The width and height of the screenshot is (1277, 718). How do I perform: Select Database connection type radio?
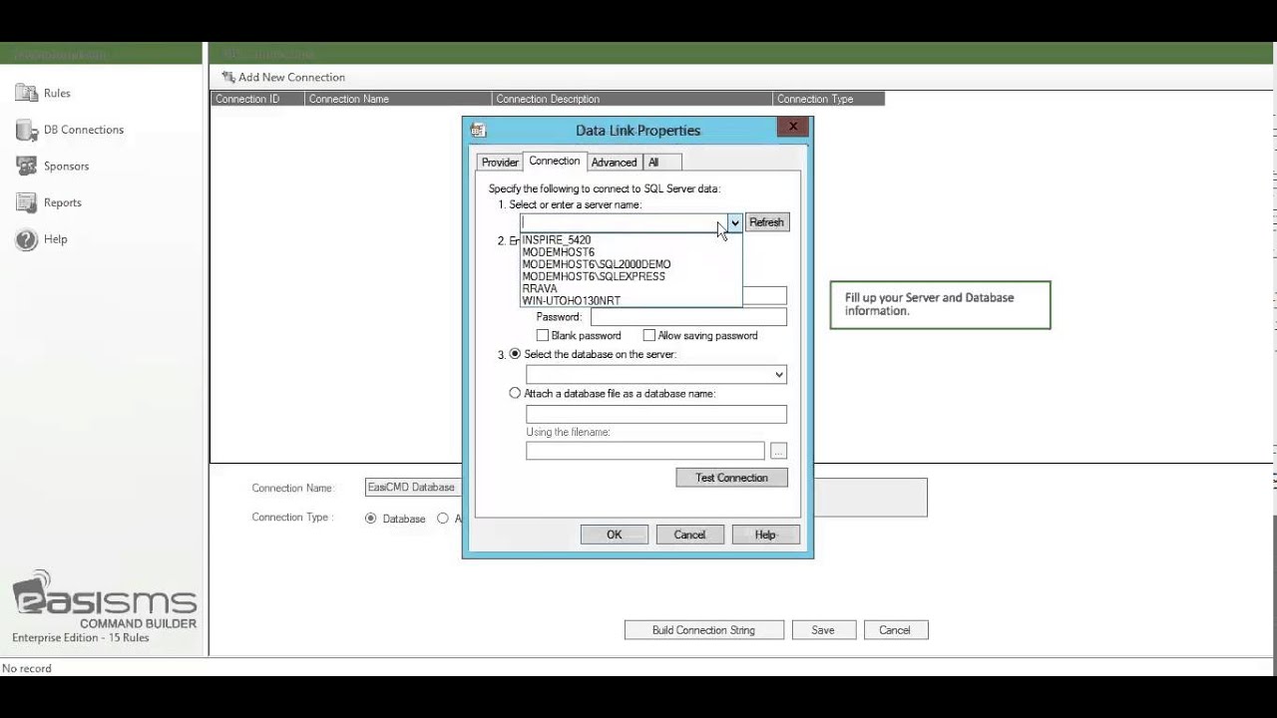[371, 519]
